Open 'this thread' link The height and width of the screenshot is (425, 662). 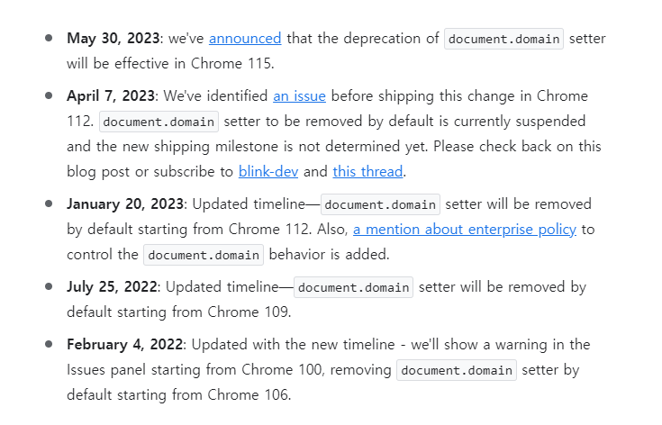coord(367,171)
